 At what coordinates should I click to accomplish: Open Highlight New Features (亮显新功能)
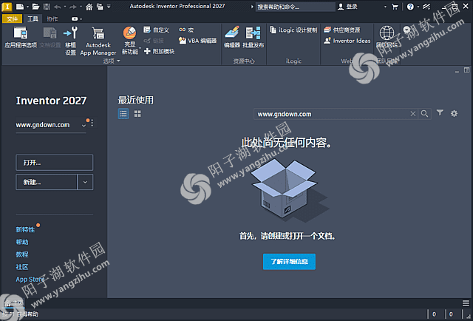click(x=130, y=40)
